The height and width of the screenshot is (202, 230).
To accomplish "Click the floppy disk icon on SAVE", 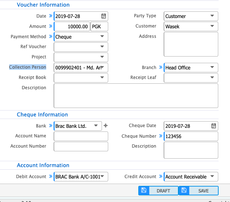I will (x=184, y=191).
